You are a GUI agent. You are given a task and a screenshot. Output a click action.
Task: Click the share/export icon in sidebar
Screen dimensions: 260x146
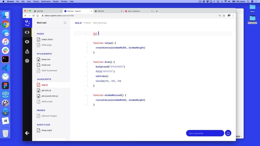(x=27, y=51)
